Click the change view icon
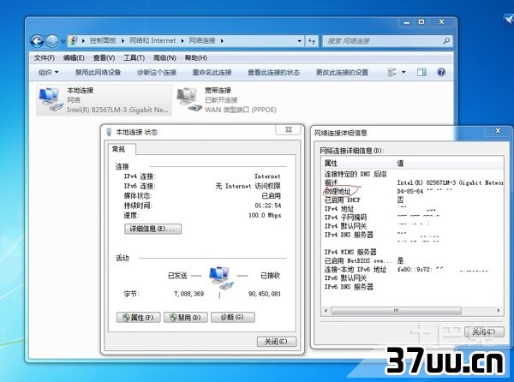The image size is (514, 382). tap(391, 72)
